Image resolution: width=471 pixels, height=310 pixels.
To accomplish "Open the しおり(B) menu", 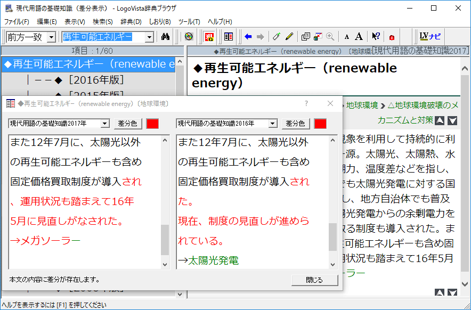I will (x=159, y=22).
